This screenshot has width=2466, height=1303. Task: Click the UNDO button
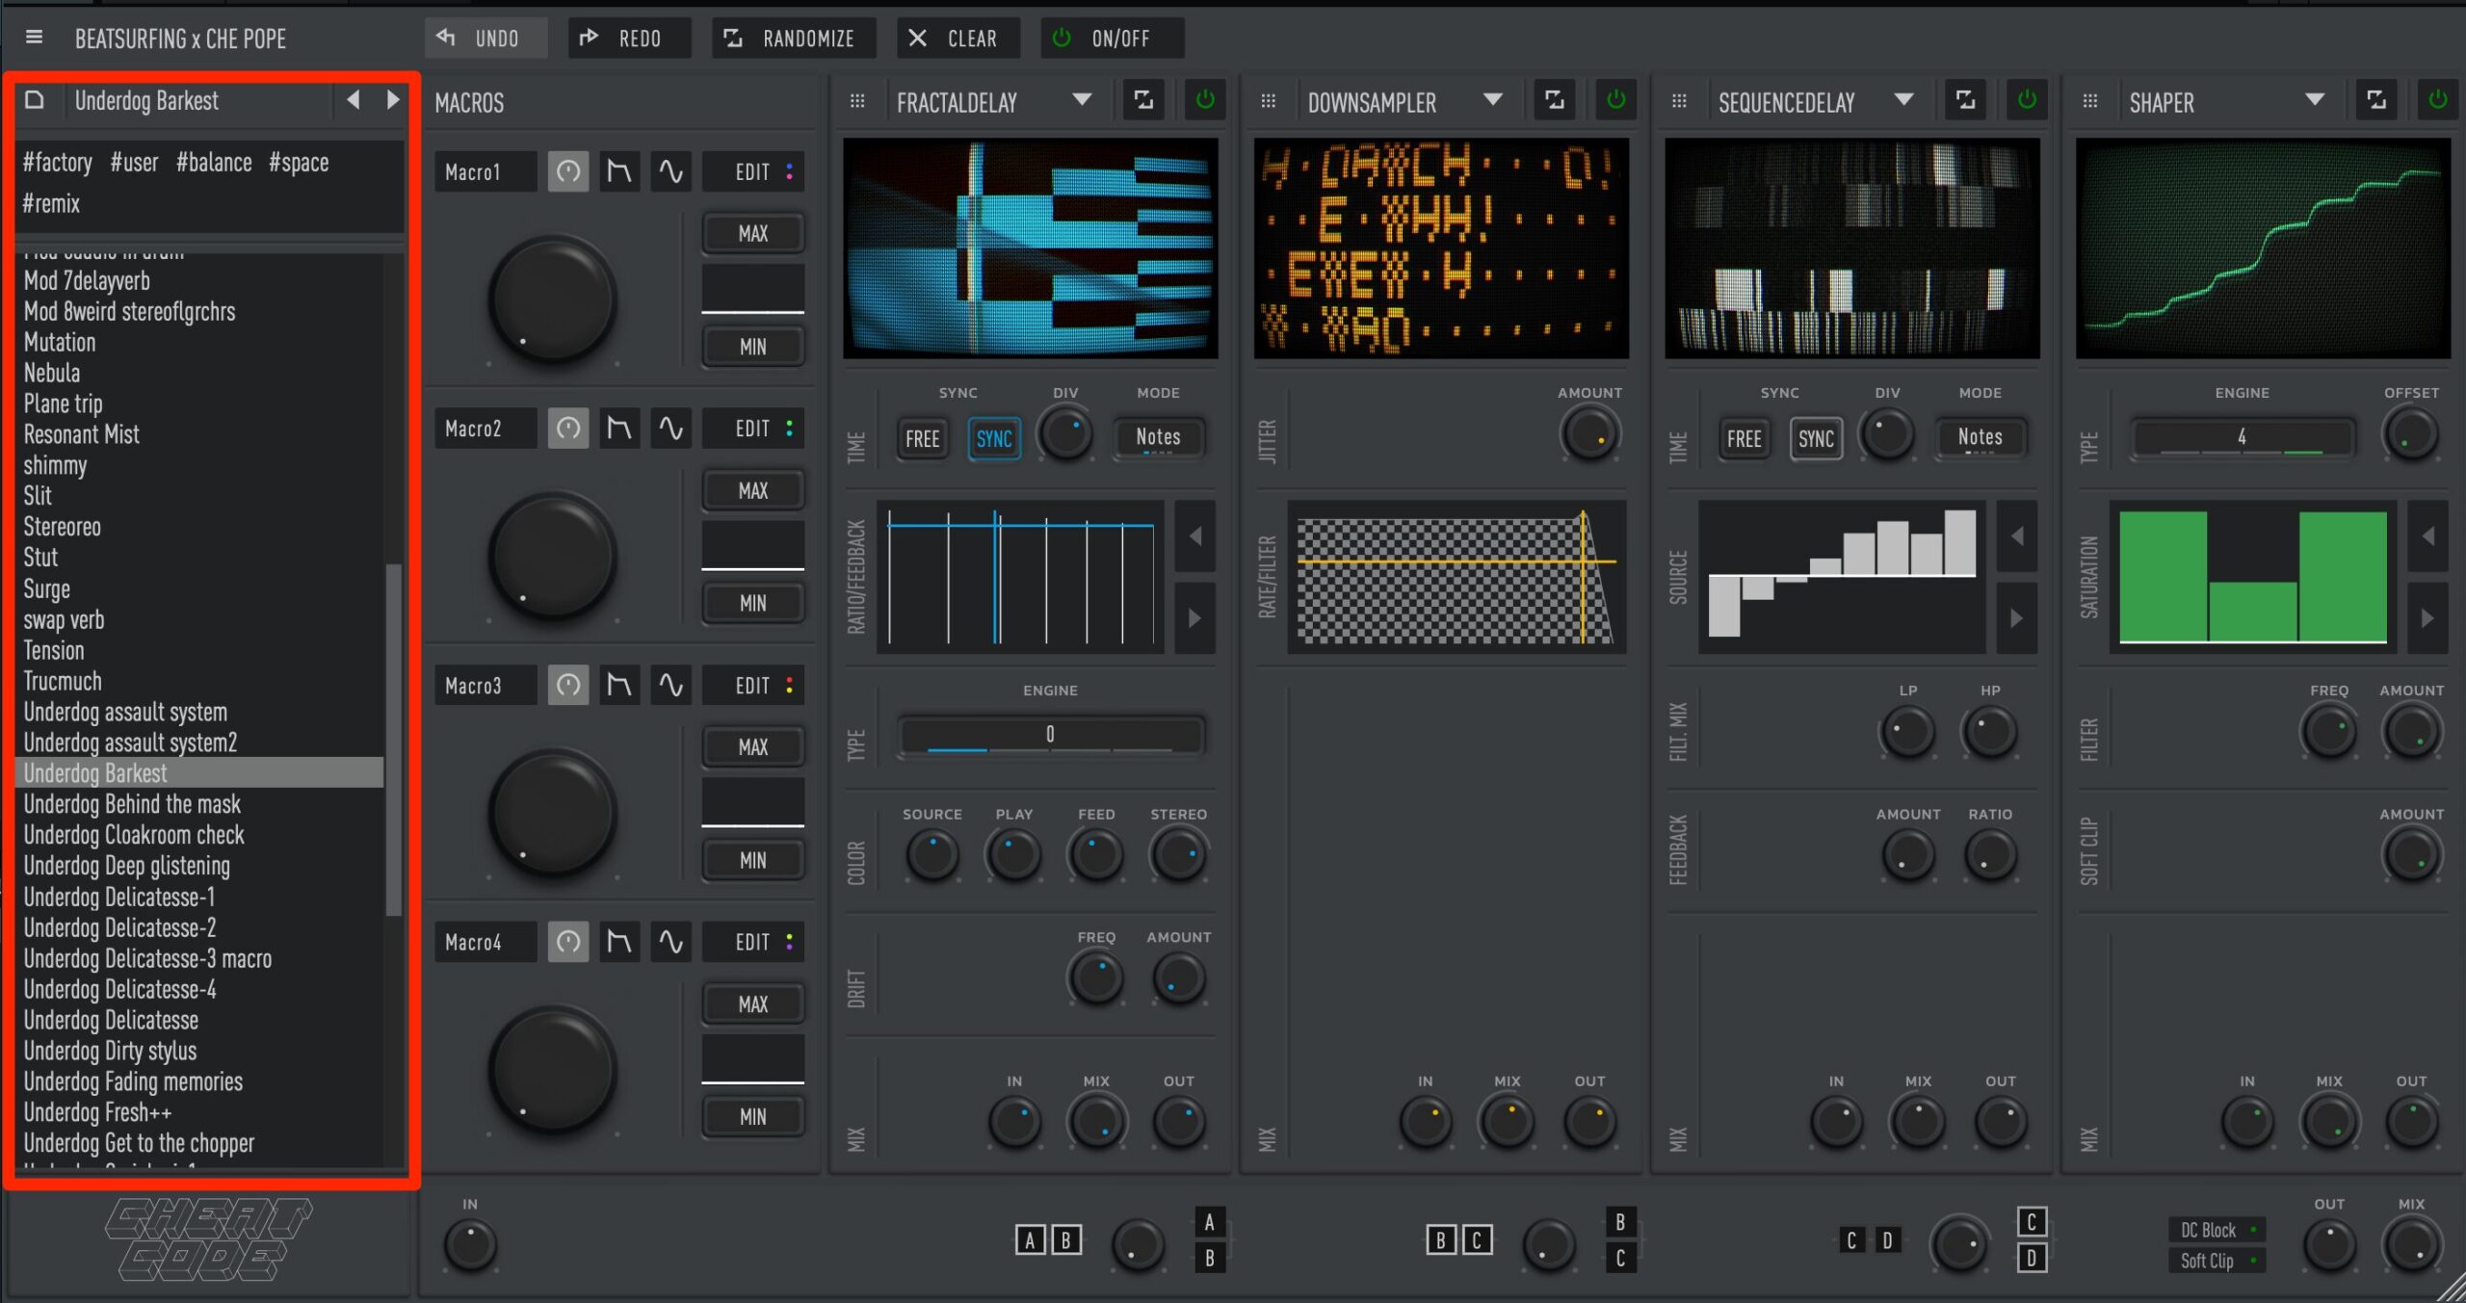(x=486, y=38)
